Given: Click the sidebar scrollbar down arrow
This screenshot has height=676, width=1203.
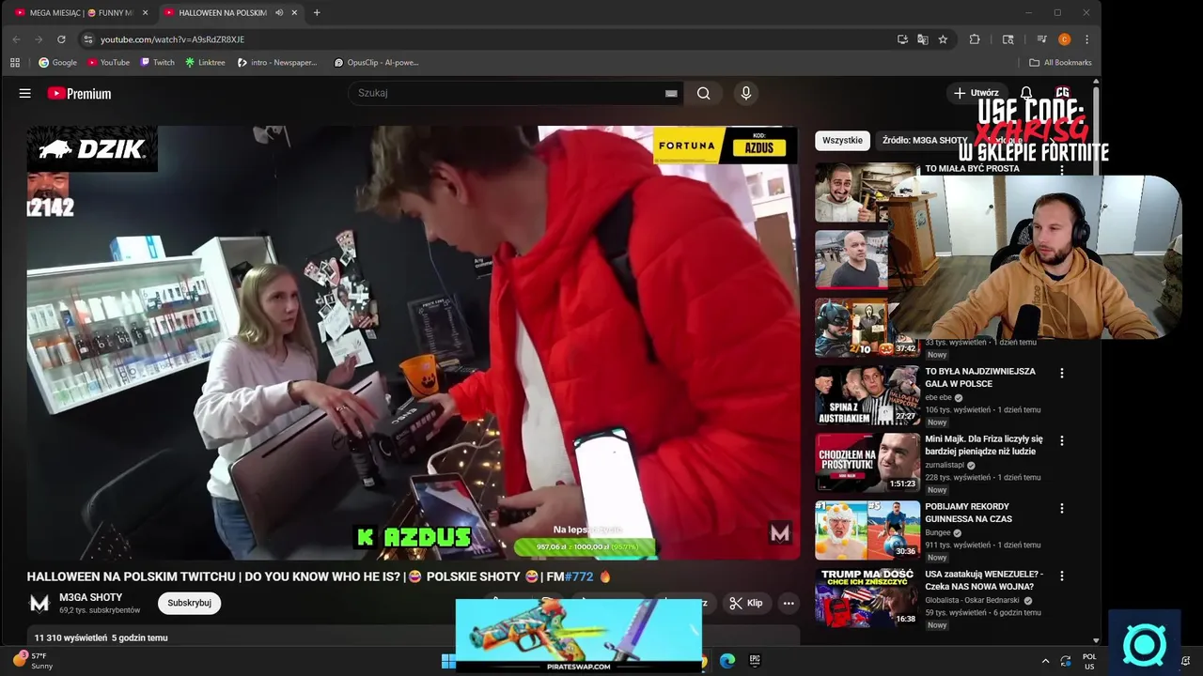Looking at the screenshot, I should pos(1096,640).
